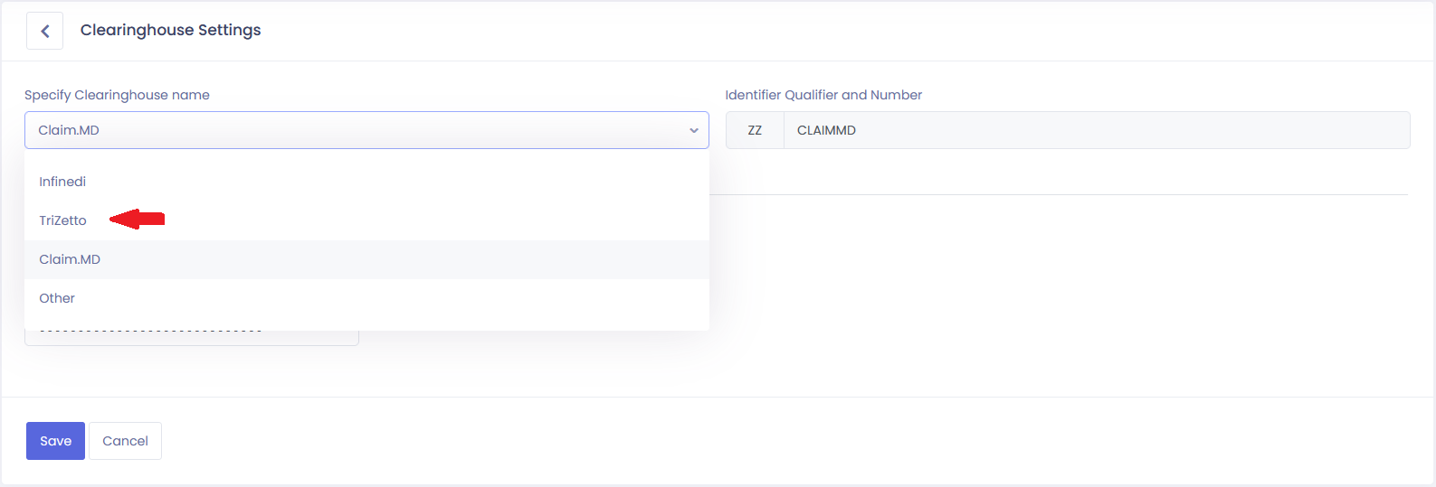Click the Identifier Qualifier and Number label

(823, 95)
